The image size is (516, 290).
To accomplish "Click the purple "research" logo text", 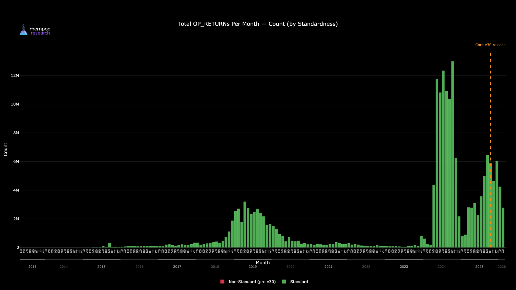I will pos(40,33).
